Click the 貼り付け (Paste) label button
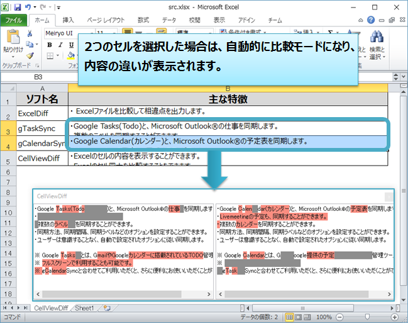The image size is (408, 323). click(13, 49)
